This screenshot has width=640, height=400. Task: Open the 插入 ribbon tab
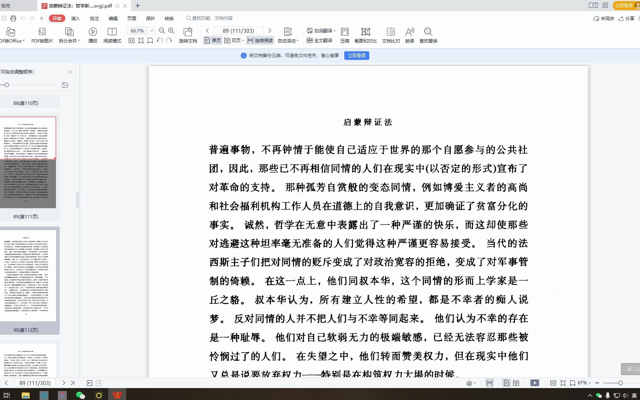(x=76, y=18)
